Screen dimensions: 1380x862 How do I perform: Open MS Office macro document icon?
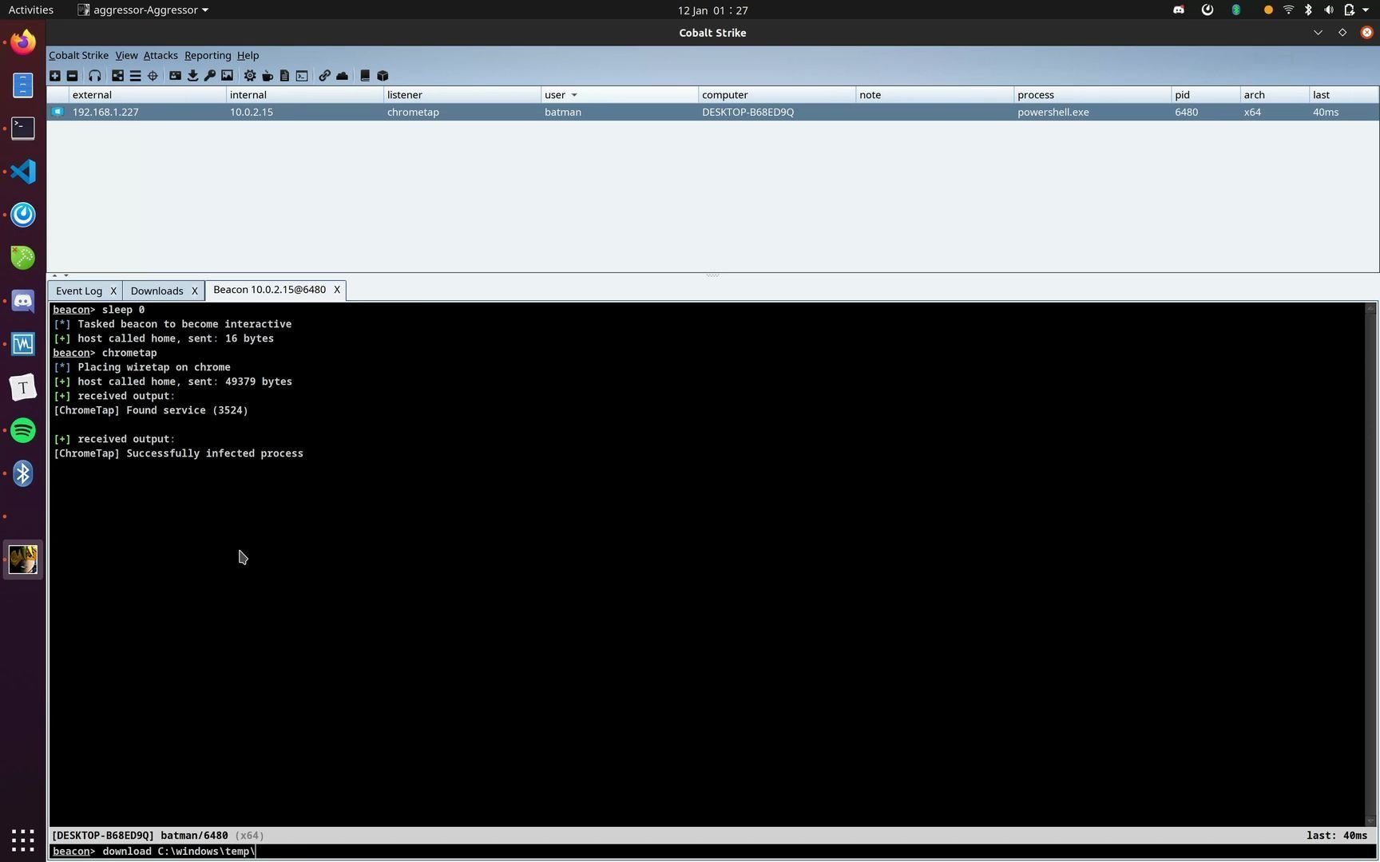(284, 76)
